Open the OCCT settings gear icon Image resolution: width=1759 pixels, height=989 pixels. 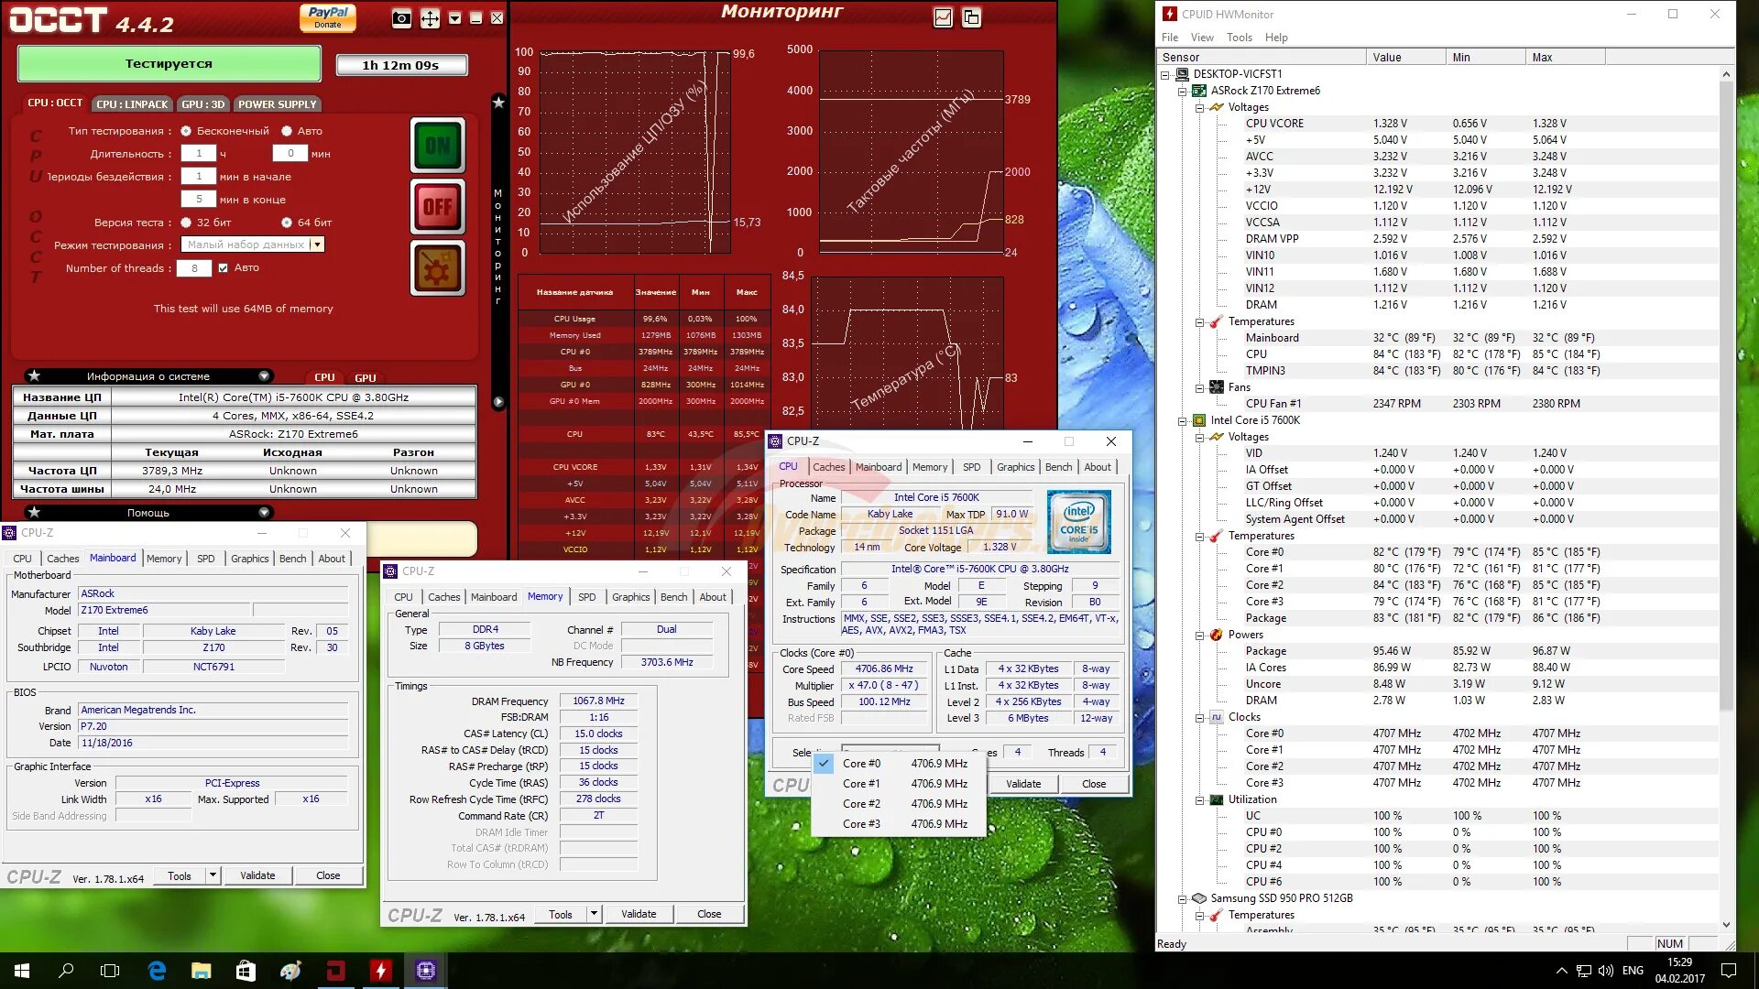[x=438, y=268]
